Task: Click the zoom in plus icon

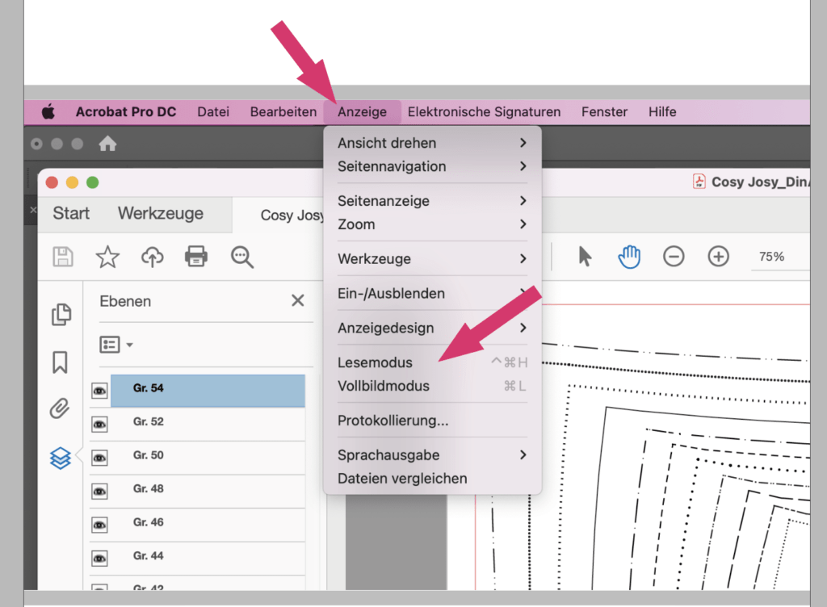Action: click(x=718, y=257)
